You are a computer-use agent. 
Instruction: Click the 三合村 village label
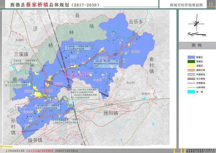point(97,80)
